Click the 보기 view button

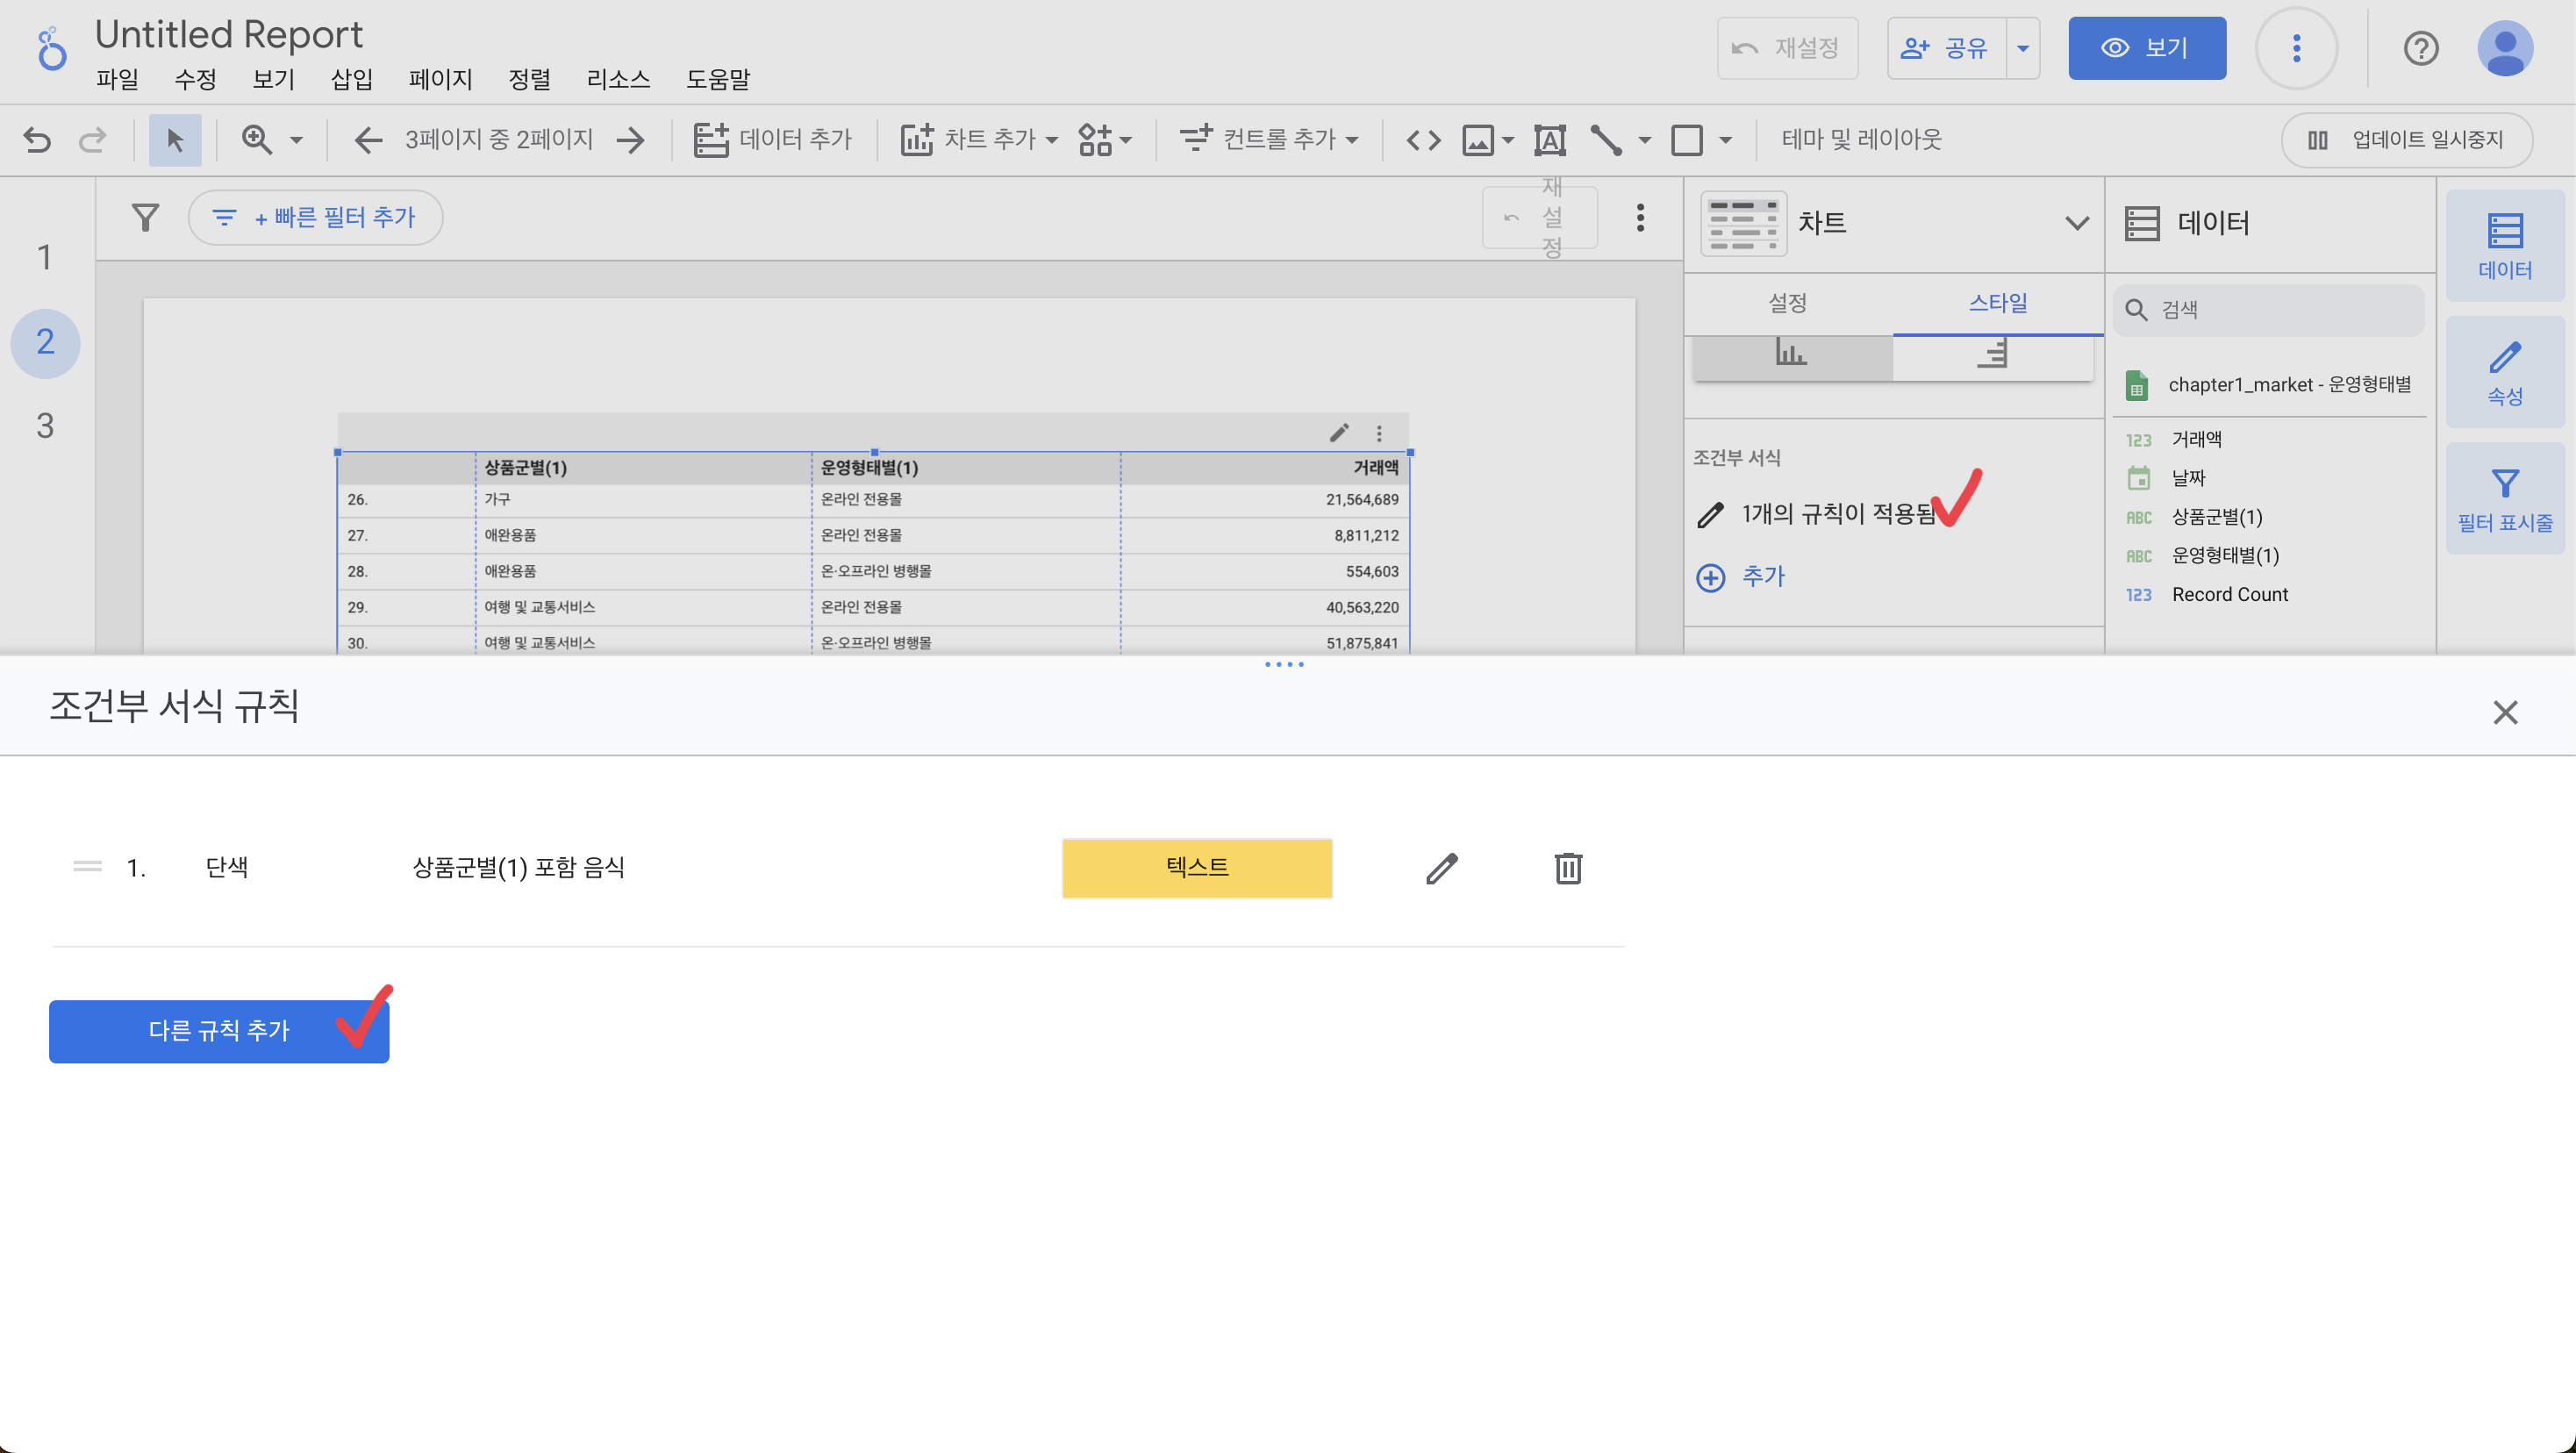[2146, 48]
